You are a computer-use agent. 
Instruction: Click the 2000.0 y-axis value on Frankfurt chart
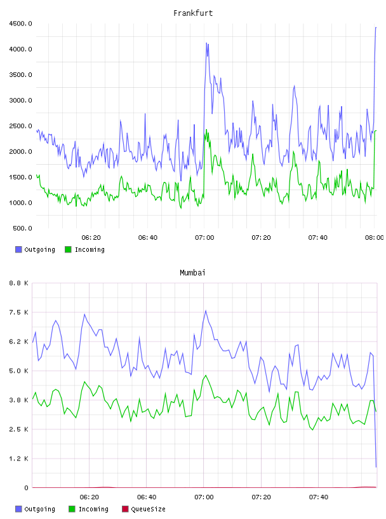(20, 151)
